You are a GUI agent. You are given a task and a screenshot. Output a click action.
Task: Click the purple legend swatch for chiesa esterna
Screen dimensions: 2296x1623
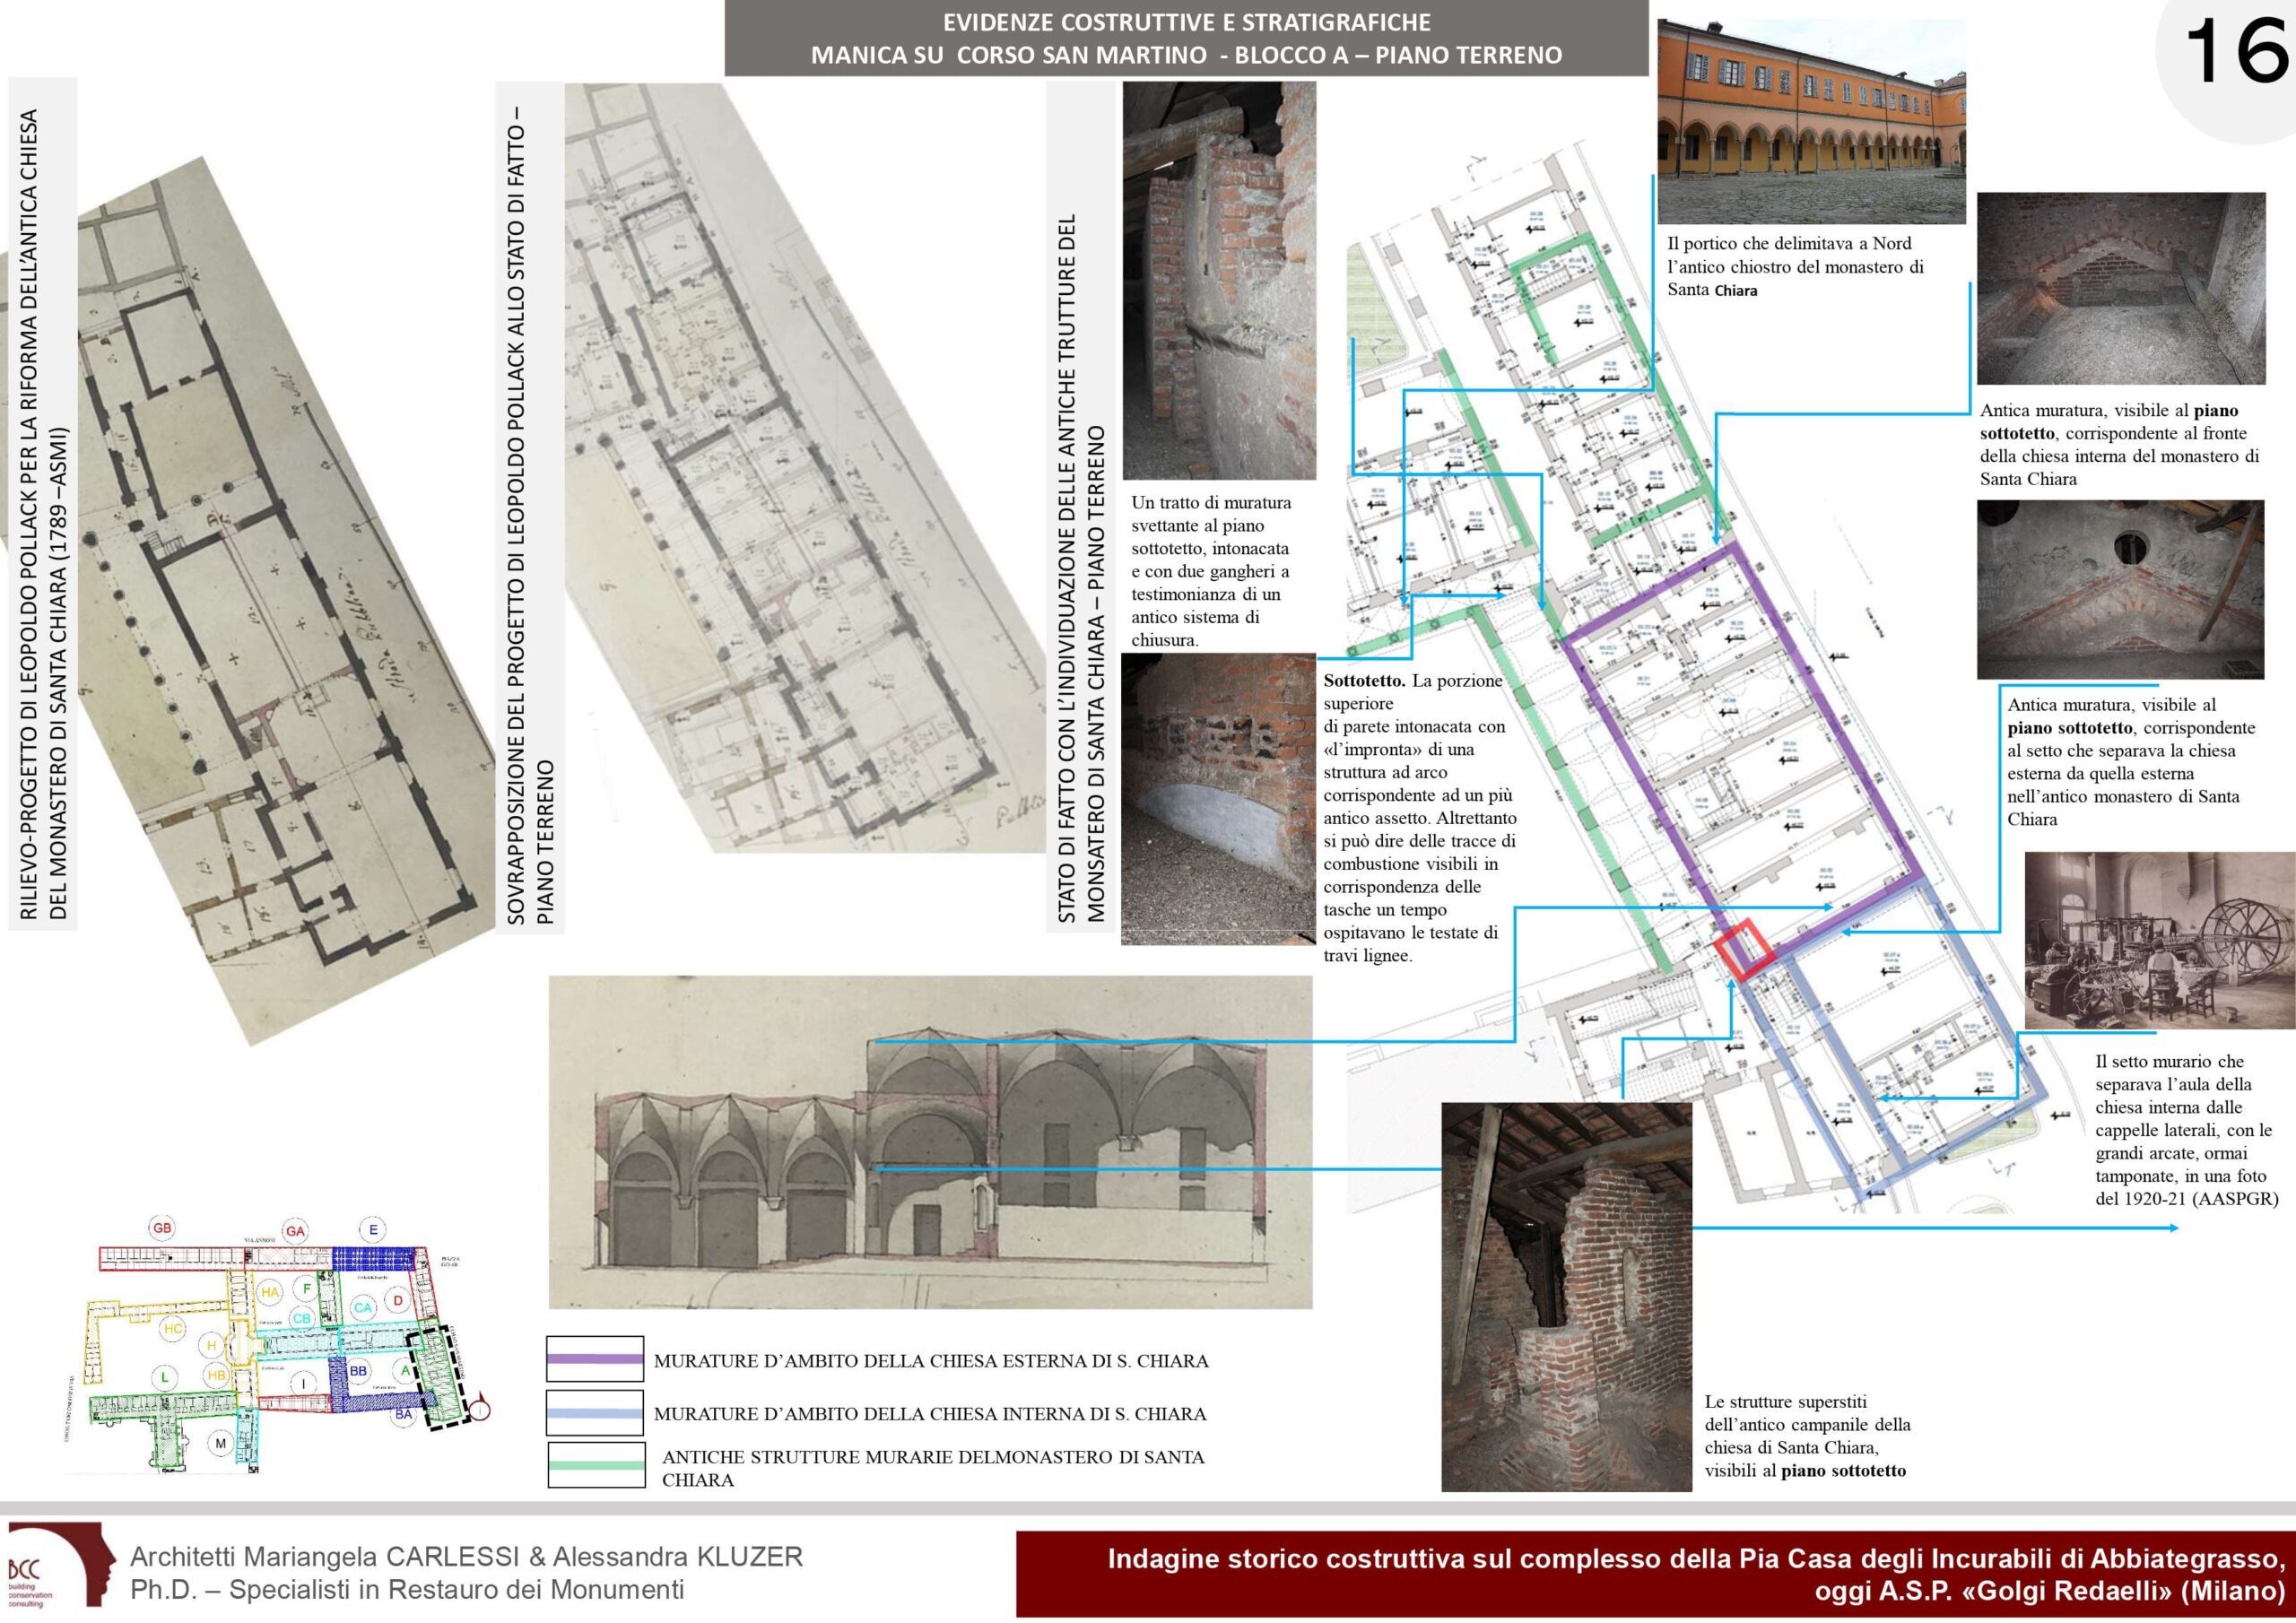click(595, 1359)
